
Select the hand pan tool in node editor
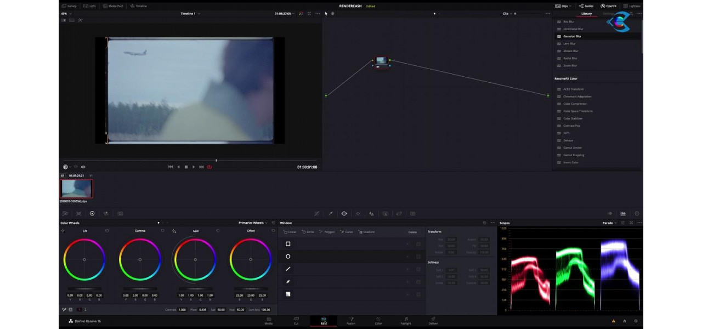pyautogui.click(x=332, y=13)
